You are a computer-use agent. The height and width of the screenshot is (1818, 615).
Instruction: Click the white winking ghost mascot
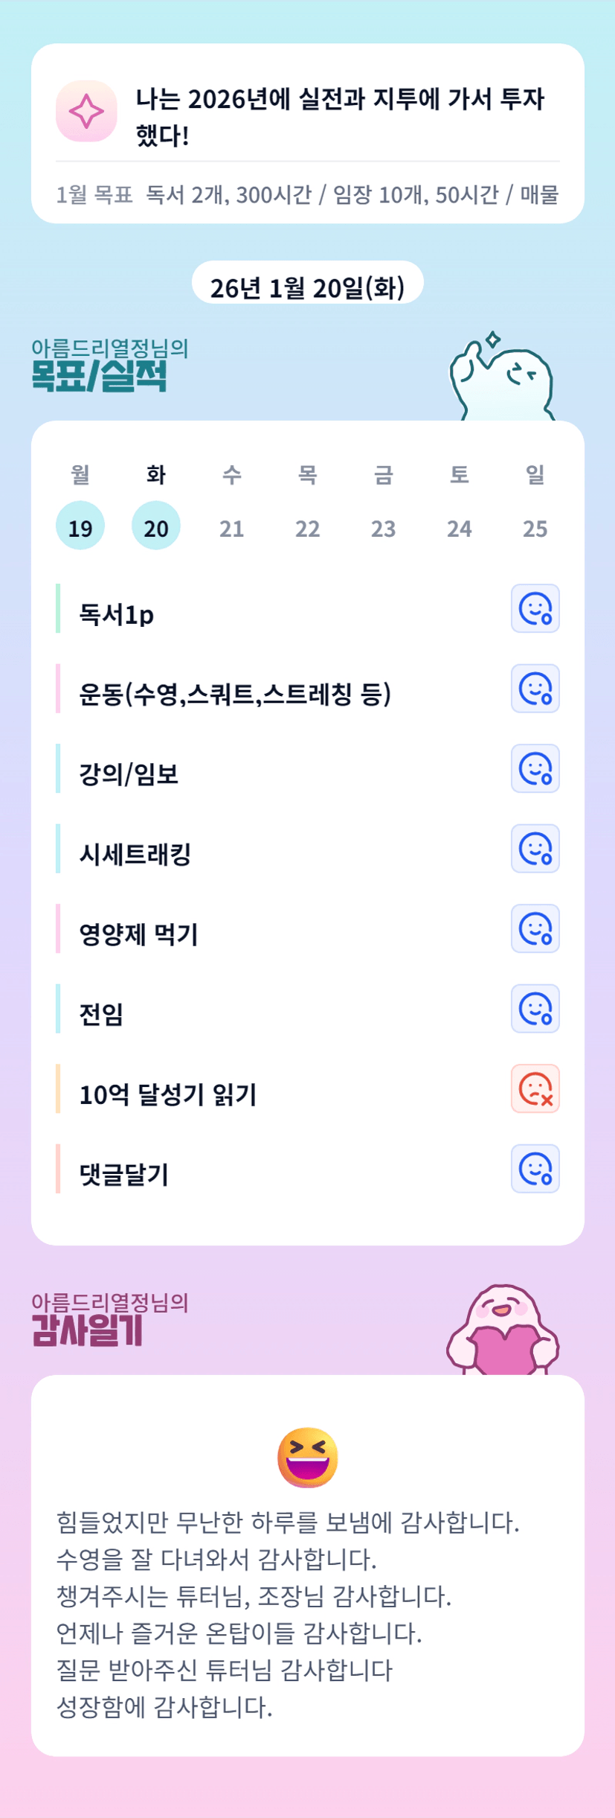502,377
